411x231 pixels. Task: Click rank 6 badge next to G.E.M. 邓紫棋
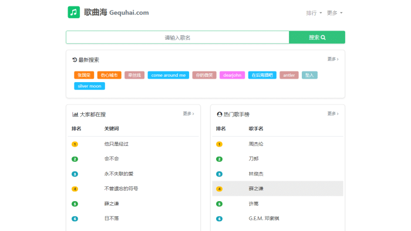(219, 219)
